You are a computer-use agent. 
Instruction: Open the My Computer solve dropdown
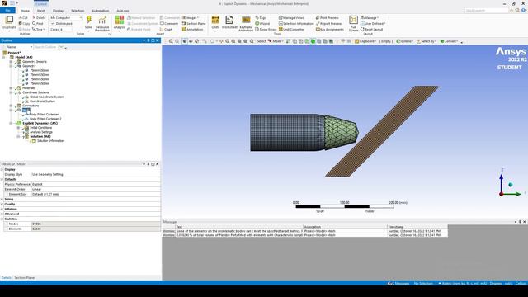coord(66,17)
